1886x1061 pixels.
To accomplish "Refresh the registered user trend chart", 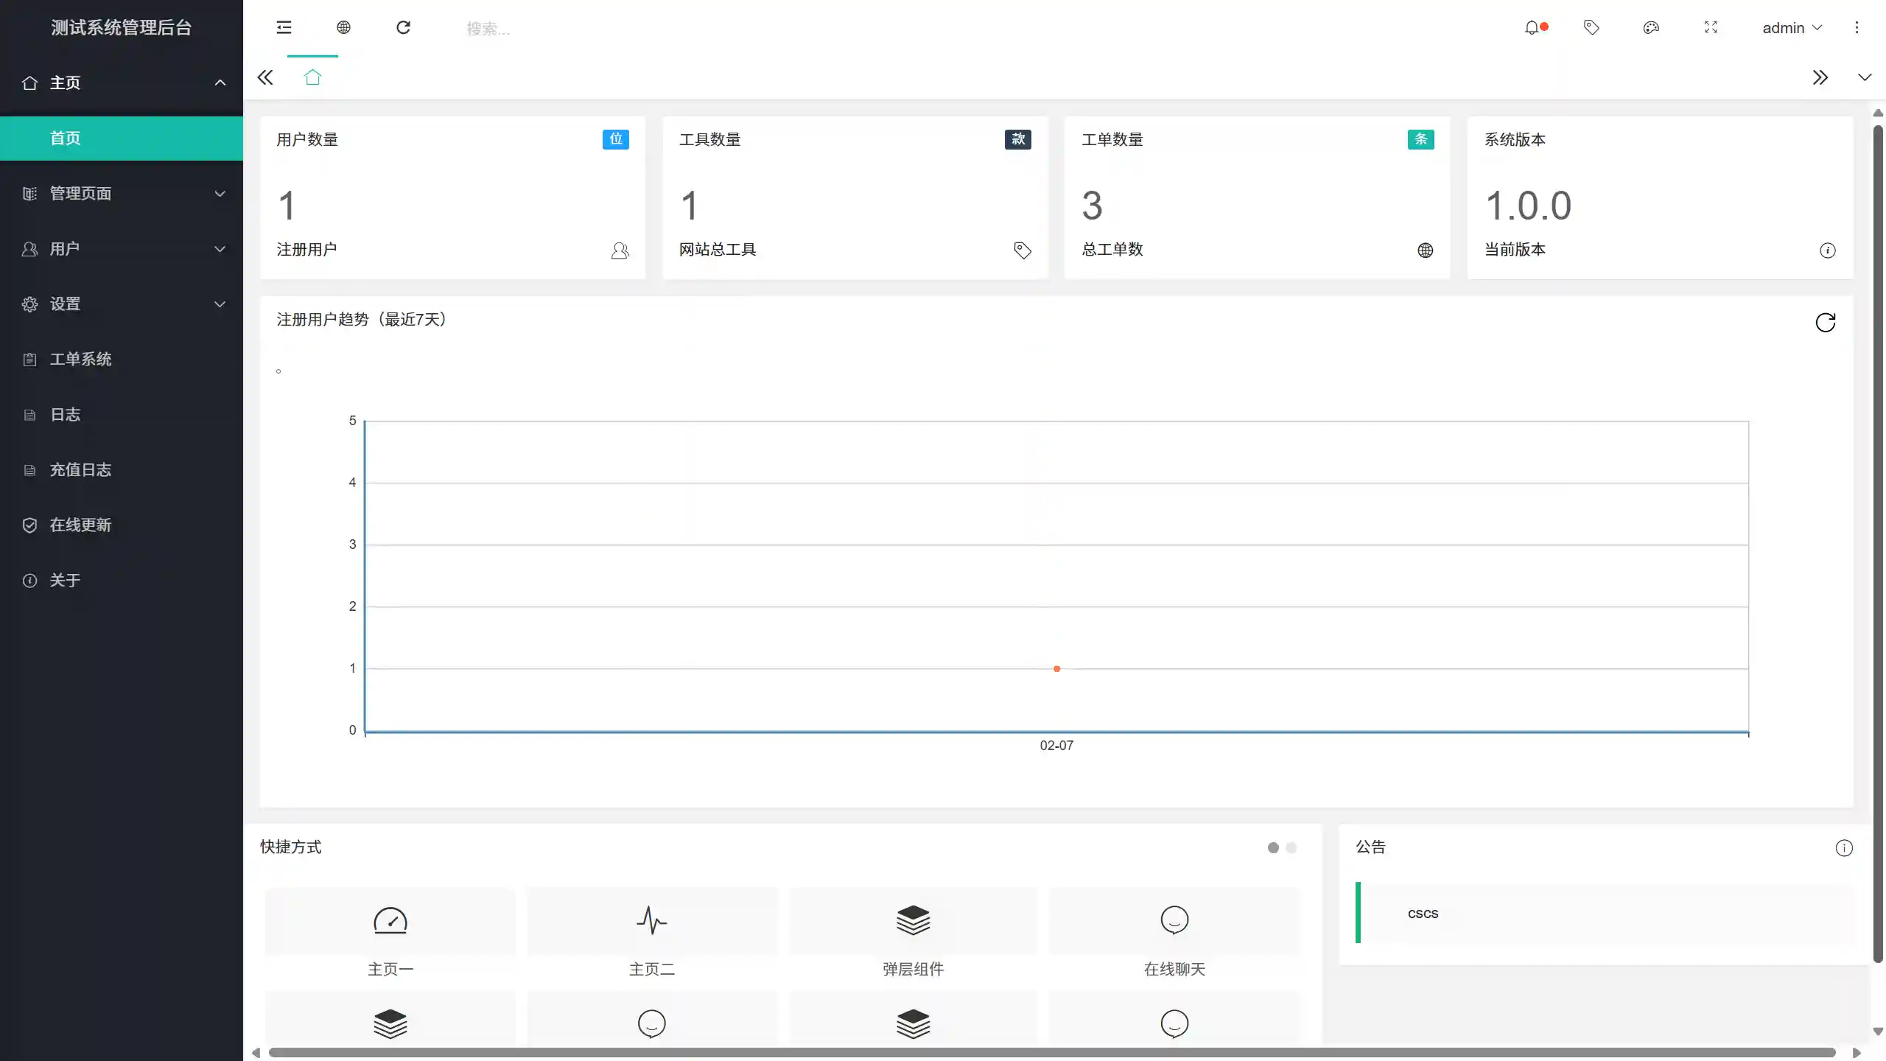I will [x=1825, y=323].
